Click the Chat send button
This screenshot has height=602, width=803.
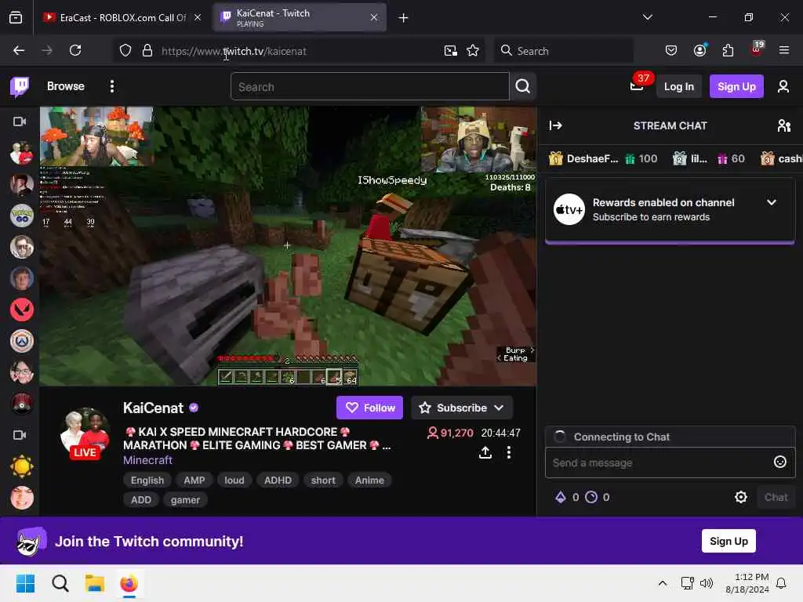[776, 497]
